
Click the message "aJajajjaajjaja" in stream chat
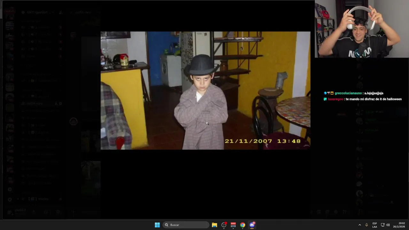tap(374, 93)
